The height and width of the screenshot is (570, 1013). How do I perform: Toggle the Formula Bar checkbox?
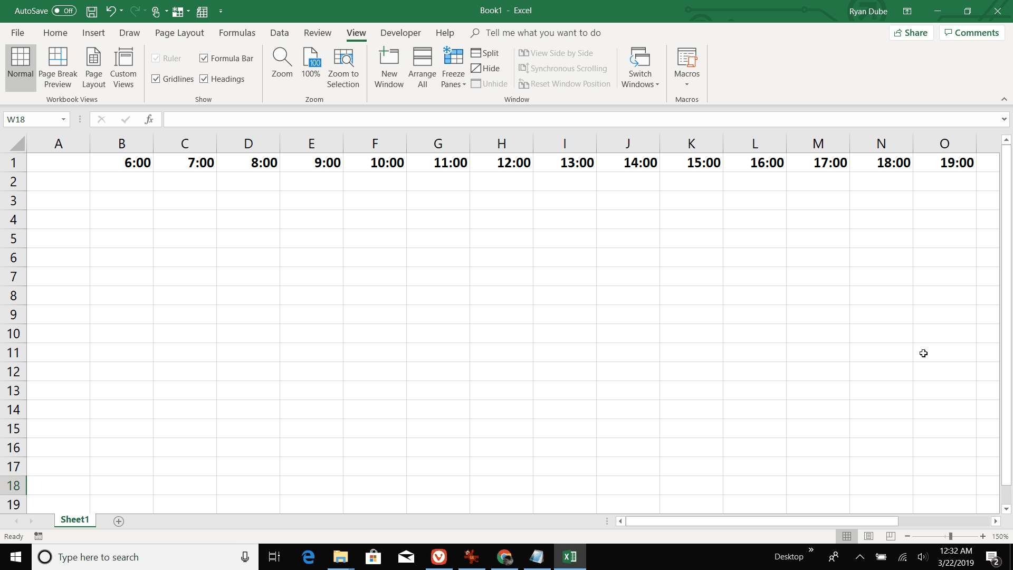204,58
